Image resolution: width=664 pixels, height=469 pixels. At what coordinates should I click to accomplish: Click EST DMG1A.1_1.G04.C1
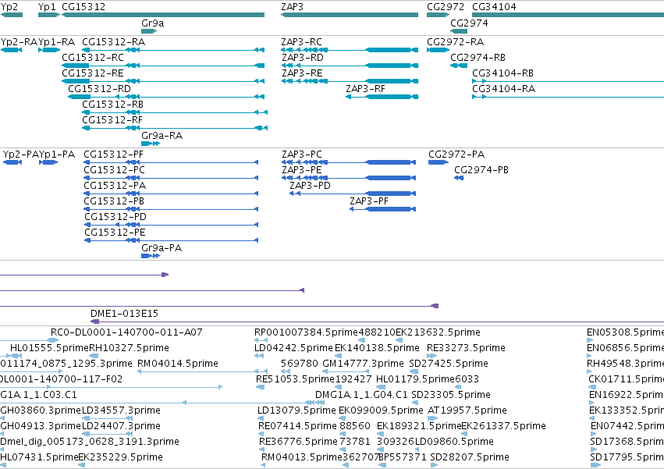(361, 395)
